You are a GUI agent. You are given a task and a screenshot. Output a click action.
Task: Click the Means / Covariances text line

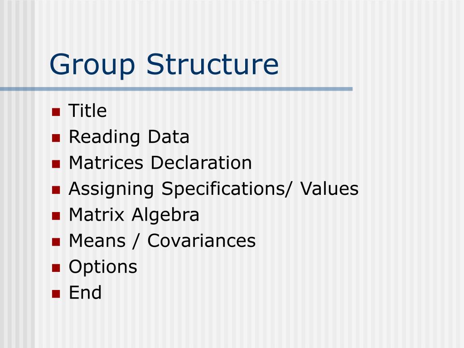[x=162, y=241]
